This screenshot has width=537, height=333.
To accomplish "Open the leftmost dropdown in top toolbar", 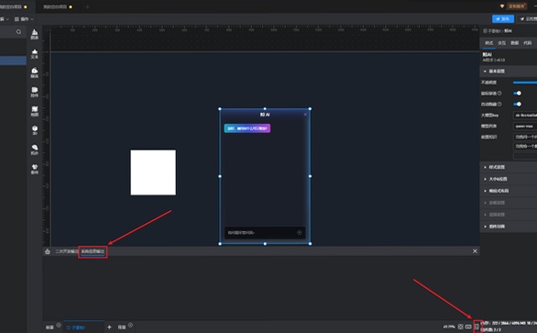I will 5,19.
